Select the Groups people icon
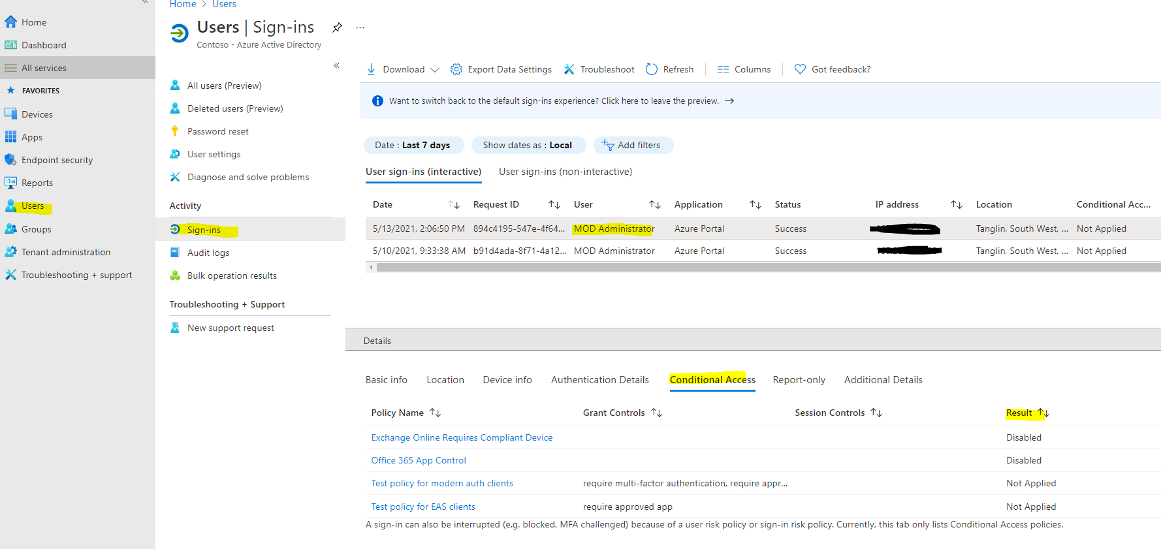Screen dimensions: 1161x549 tap(10, 228)
